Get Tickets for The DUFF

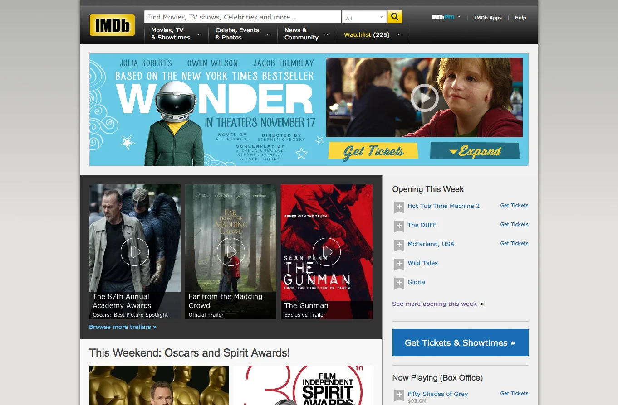click(x=514, y=224)
